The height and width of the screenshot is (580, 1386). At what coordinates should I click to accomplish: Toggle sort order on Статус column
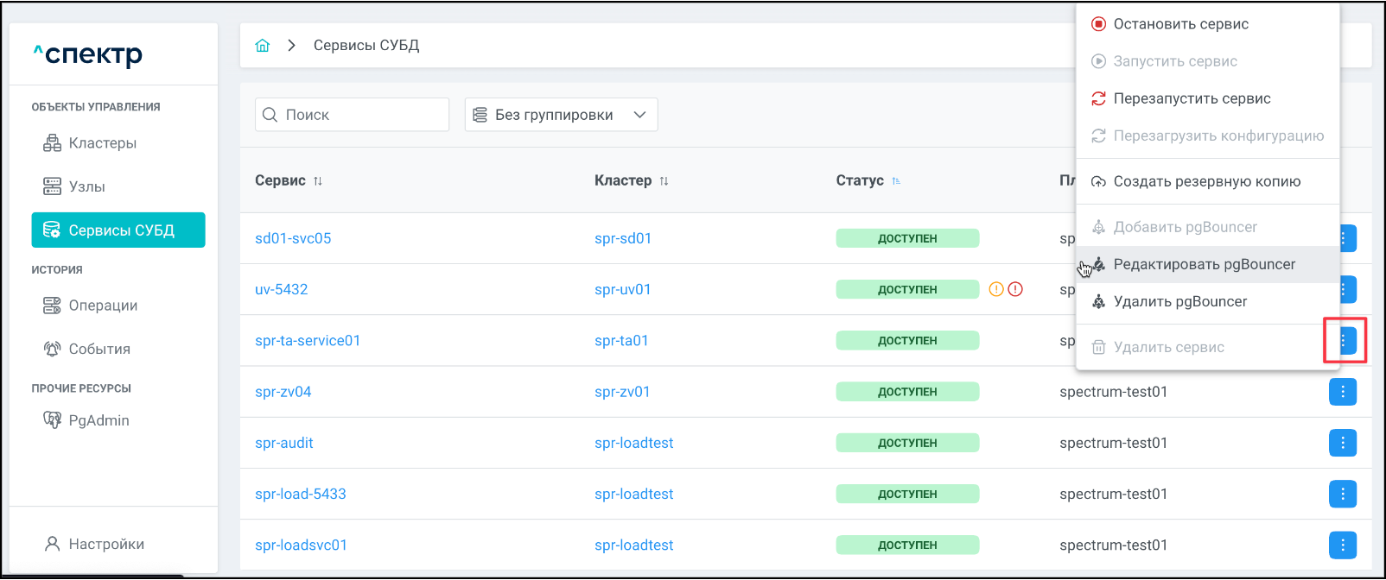896,181
